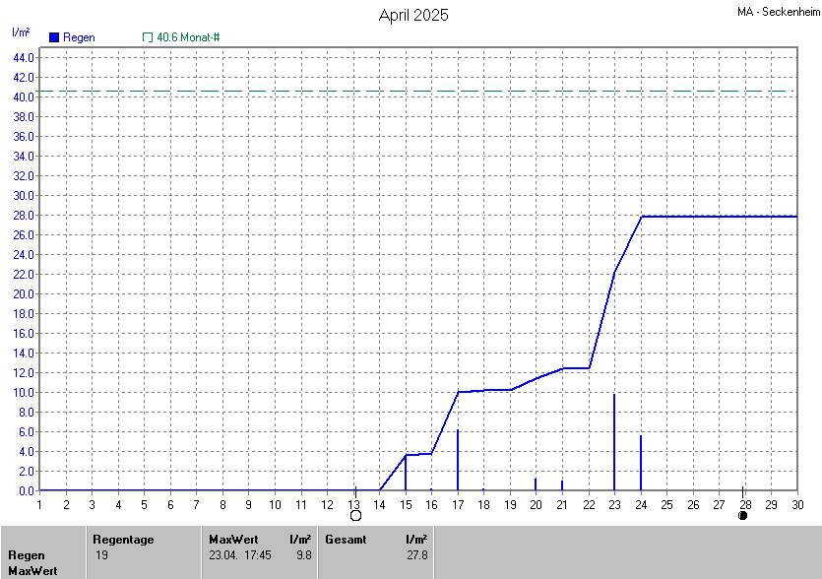Viewport: 822px width, 579px height.
Task: Click the Regen row label in the table
Action: click(x=27, y=555)
